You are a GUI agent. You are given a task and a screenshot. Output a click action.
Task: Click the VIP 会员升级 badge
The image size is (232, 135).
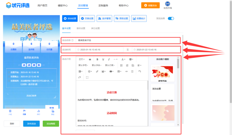coord(168,5)
